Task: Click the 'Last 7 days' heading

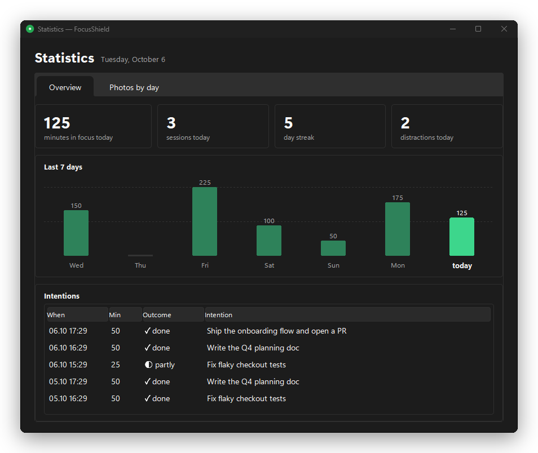Action: [63, 167]
